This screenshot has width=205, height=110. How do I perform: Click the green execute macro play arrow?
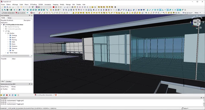[x=61, y=7]
